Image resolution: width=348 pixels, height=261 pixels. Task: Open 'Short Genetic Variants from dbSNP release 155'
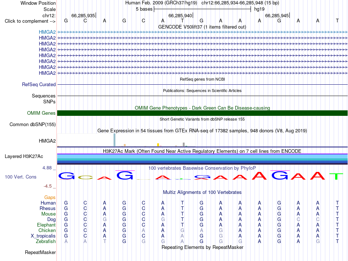[x=202, y=119]
